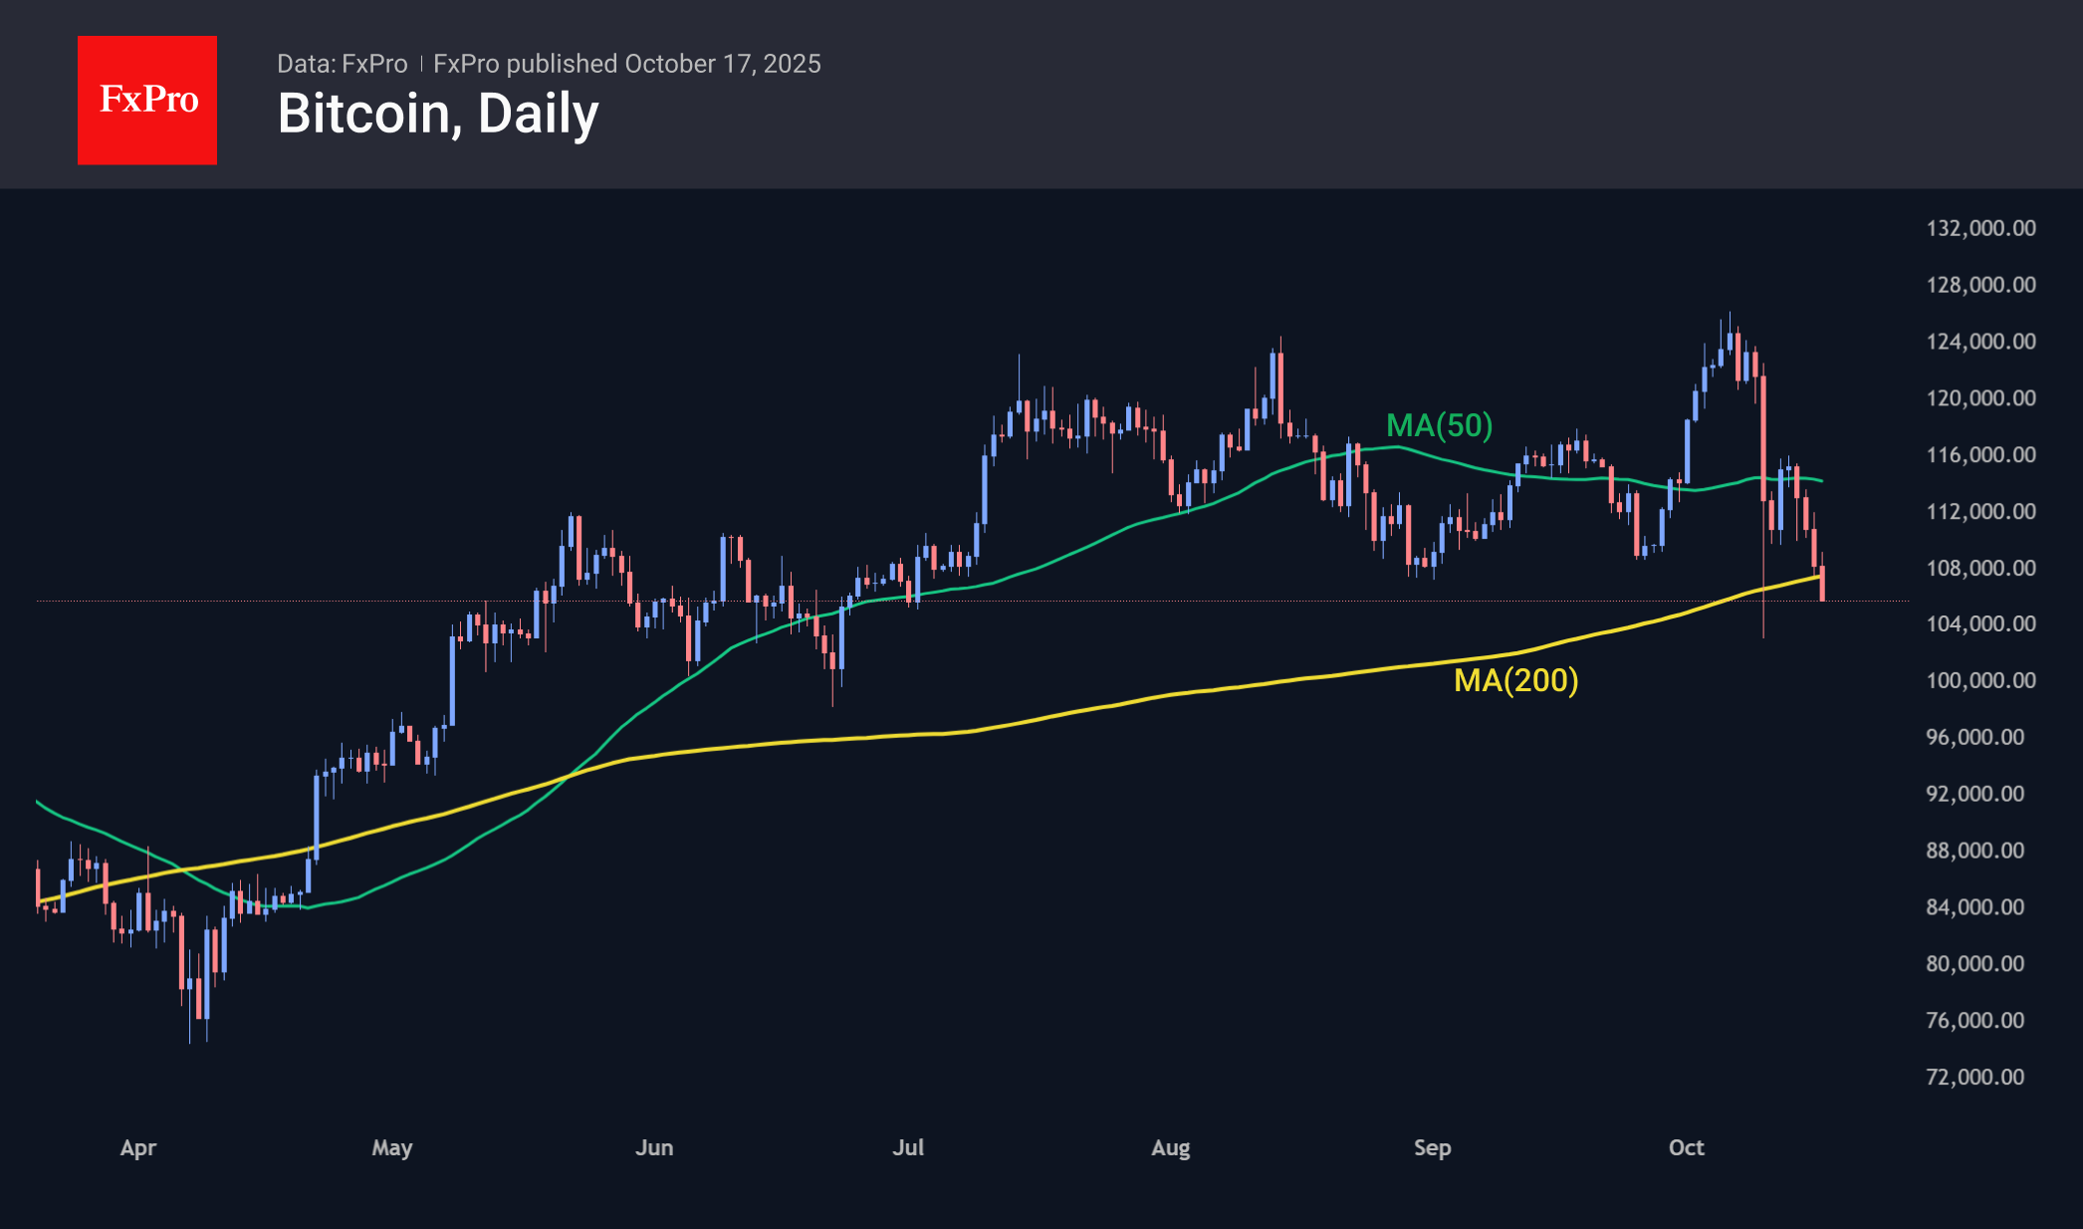Click the Jul month marker
Image resolution: width=2083 pixels, height=1229 pixels.
pyautogui.click(x=908, y=1147)
